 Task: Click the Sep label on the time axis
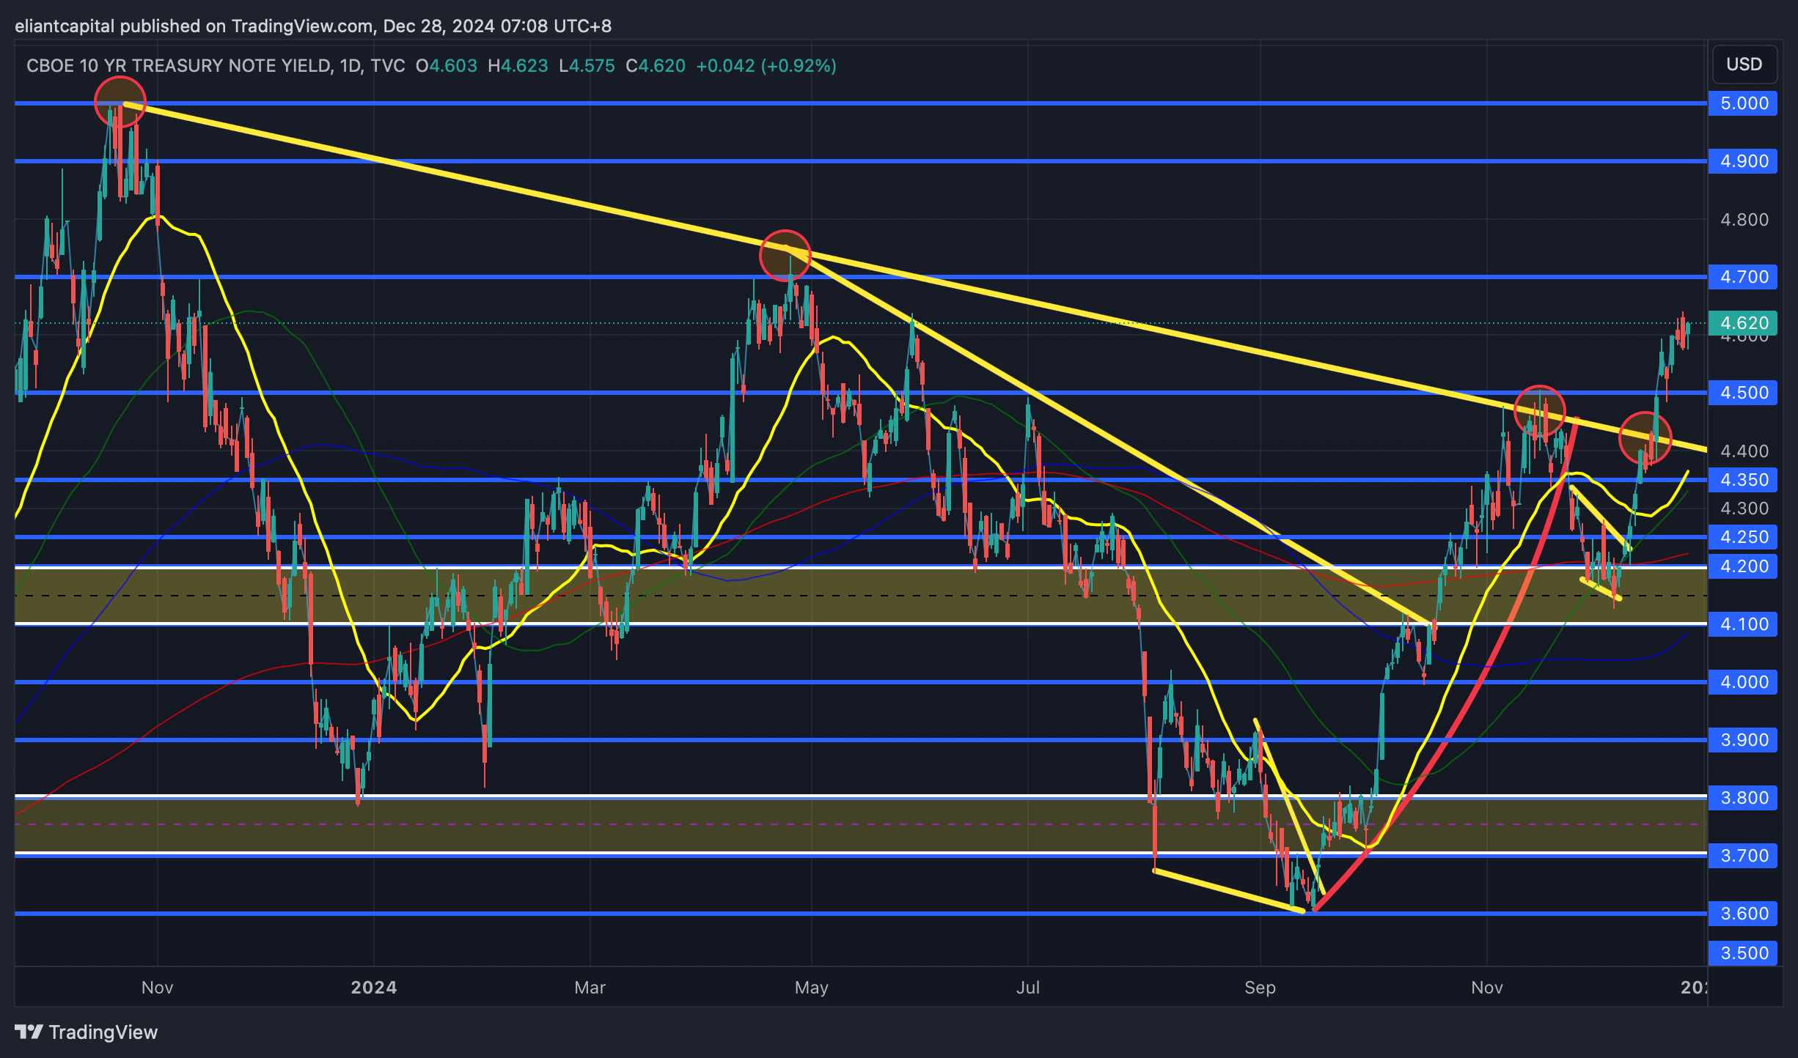1260,988
